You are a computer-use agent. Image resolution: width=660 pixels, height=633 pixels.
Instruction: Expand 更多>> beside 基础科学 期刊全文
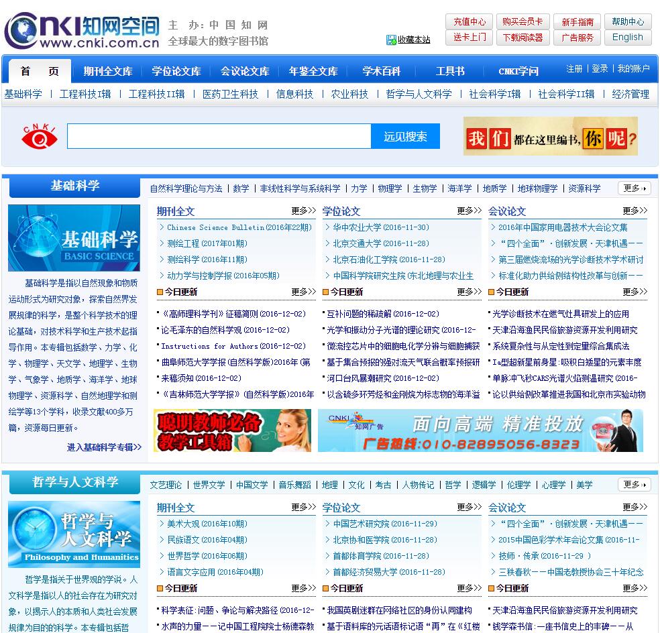[303, 211]
